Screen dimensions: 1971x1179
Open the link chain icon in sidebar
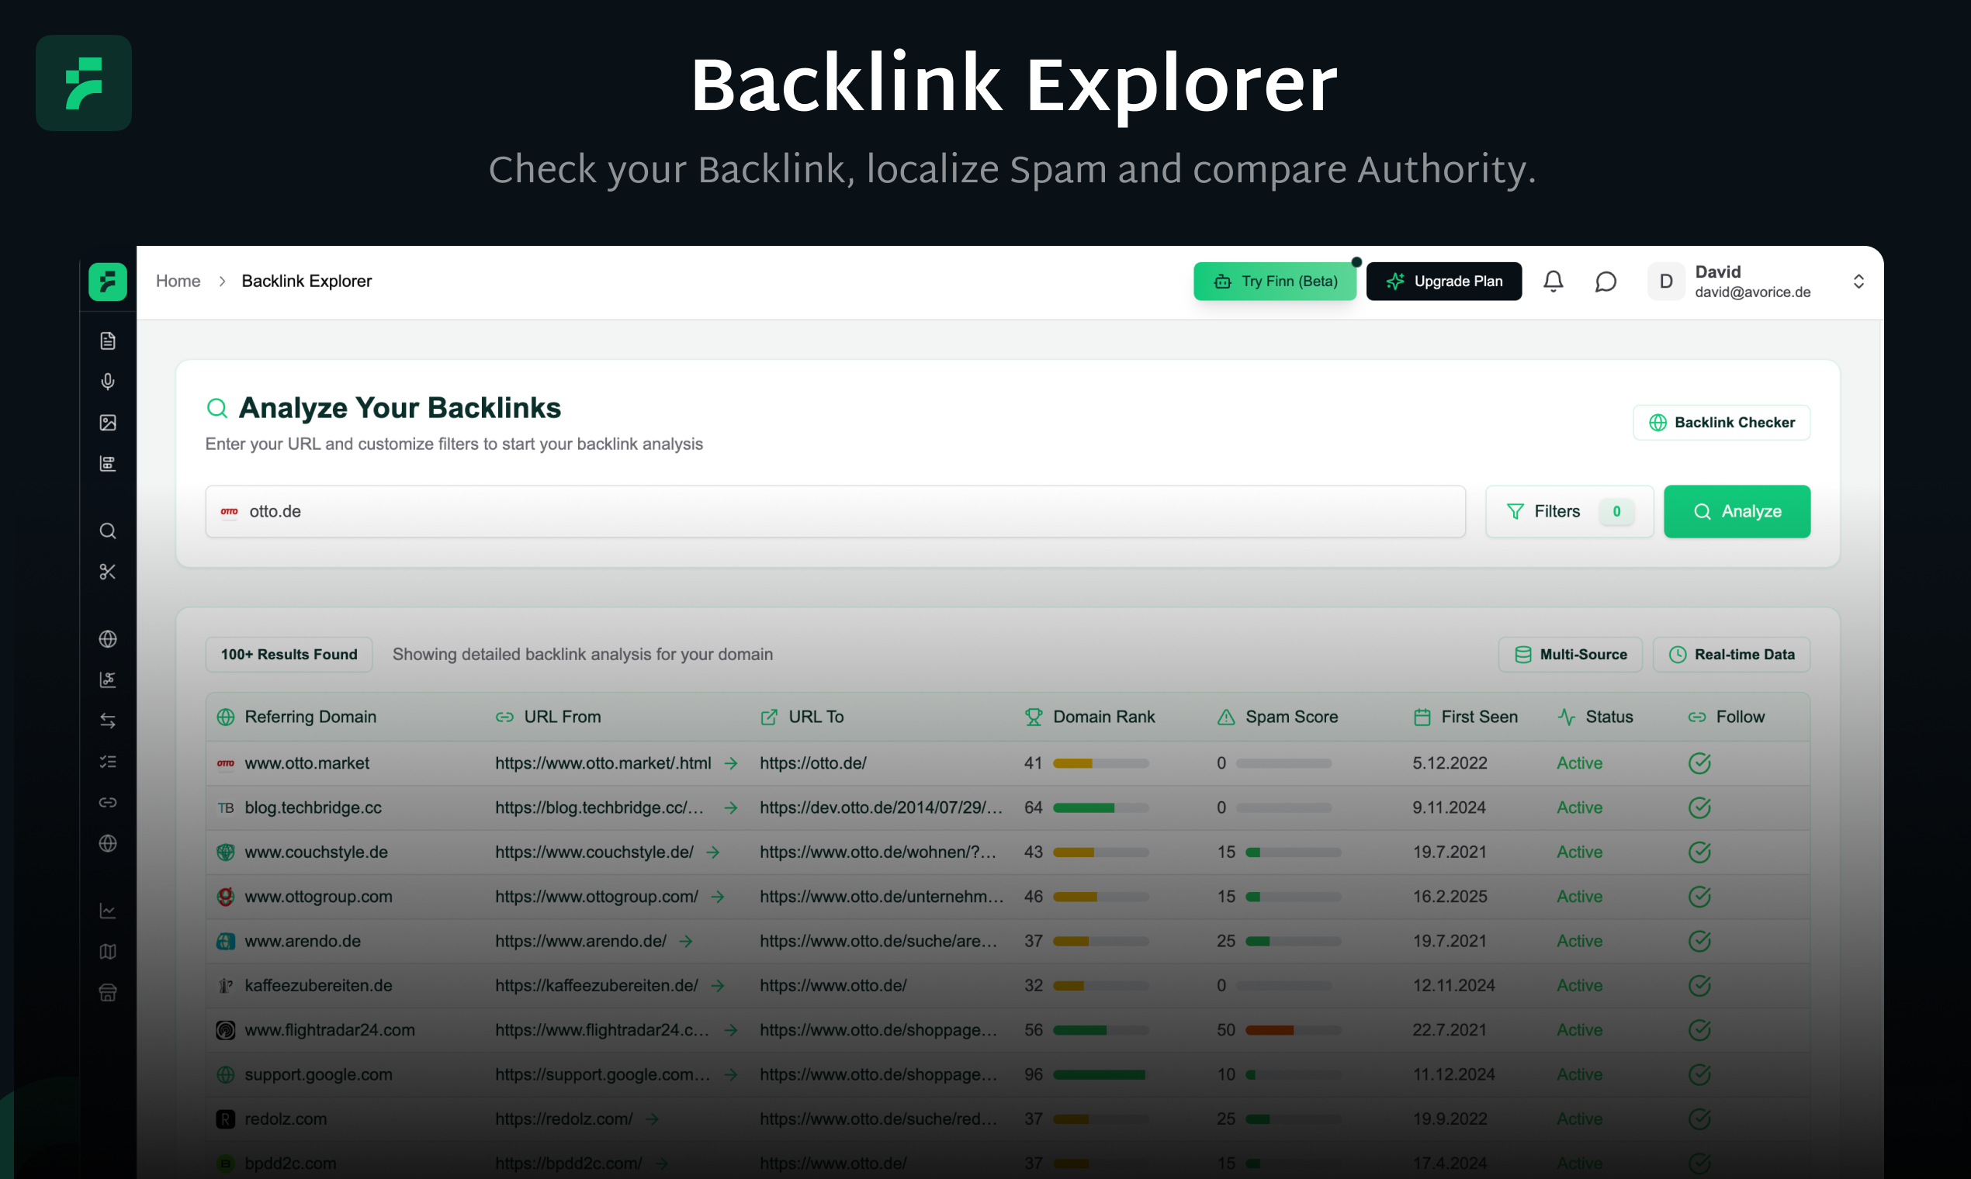(x=108, y=803)
